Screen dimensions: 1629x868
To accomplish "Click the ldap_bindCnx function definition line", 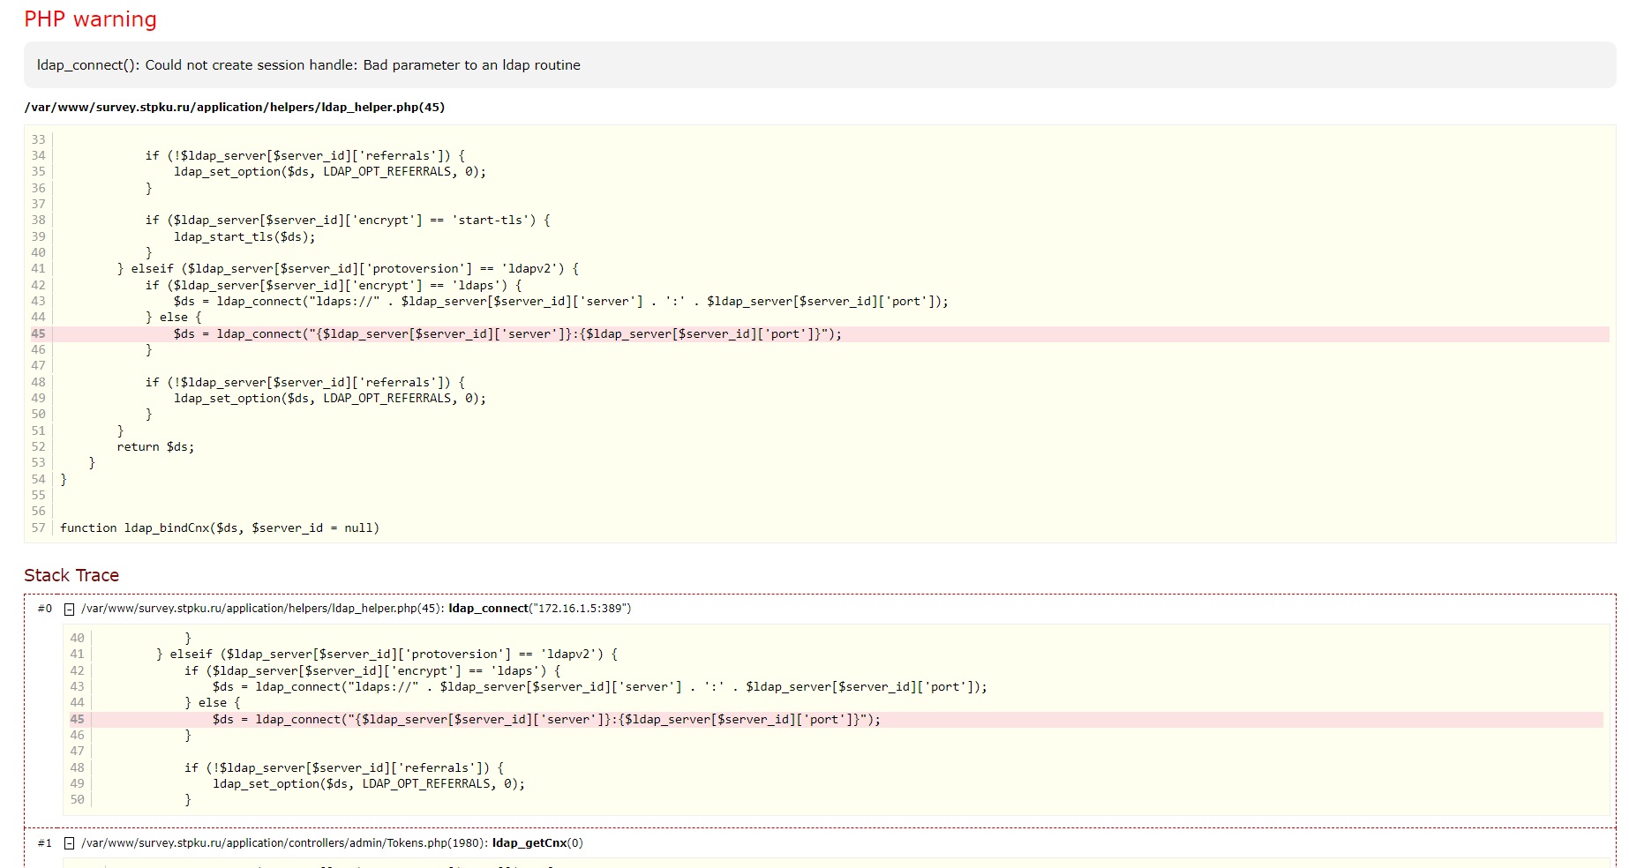I will [220, 528].
